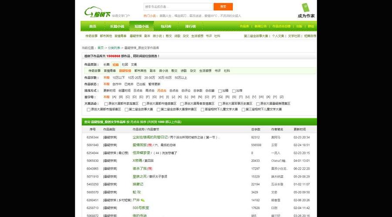Sort works by 创建时间

click(124, 91)
